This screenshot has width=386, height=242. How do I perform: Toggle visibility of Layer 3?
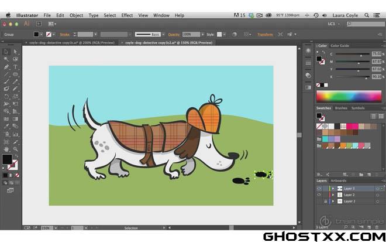coord(319,189)
